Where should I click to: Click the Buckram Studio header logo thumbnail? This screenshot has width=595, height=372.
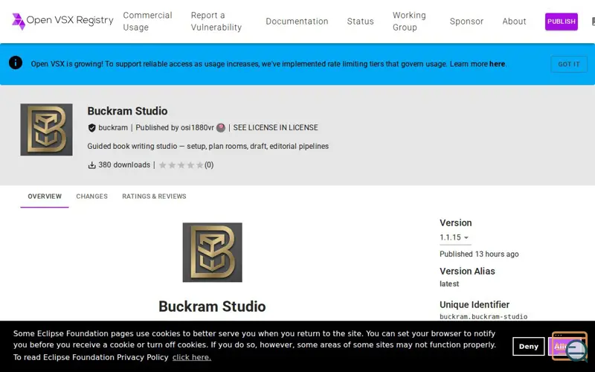46,129
